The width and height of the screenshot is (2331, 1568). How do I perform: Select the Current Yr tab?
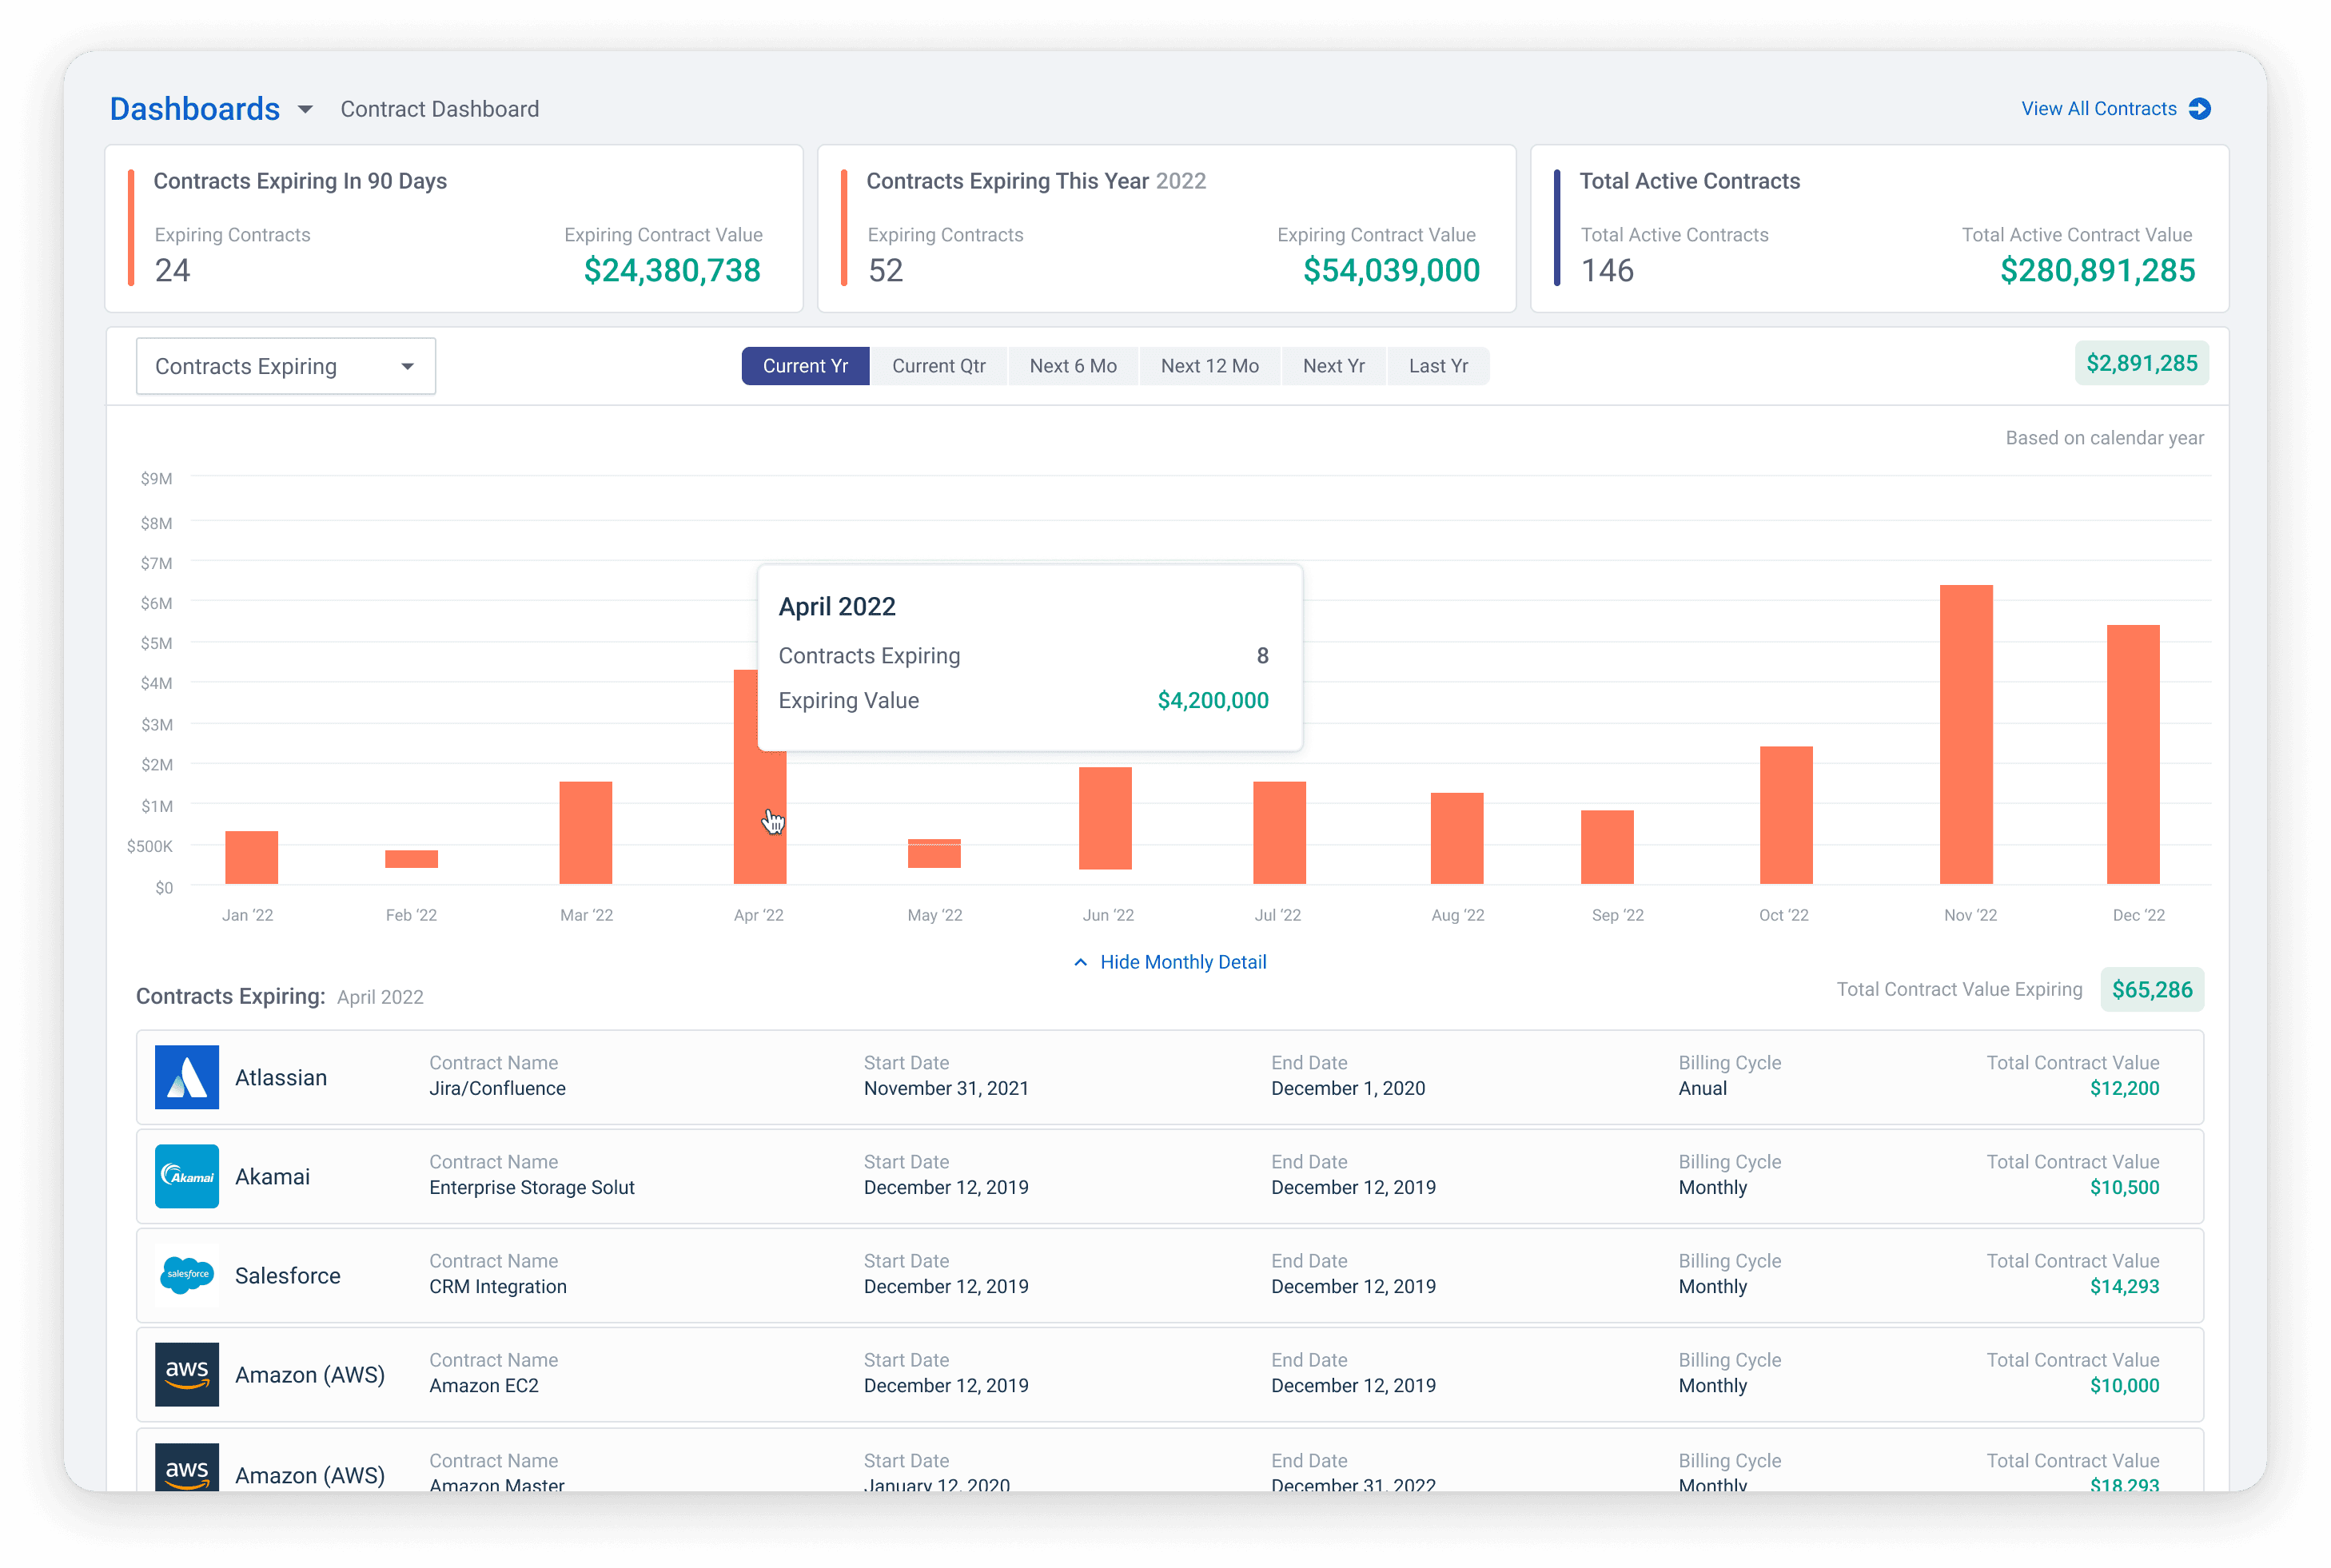[x=805, y=366]
